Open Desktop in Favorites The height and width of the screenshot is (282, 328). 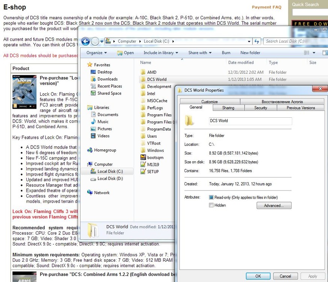pyautogui.click(x=101, y=72)
